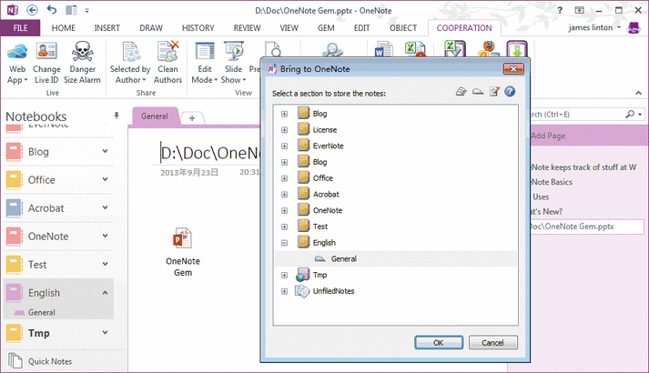The height and width of the screenshot is (373, 649).
Task: Confirm the dialog with OK
Action: coord(439,342)
